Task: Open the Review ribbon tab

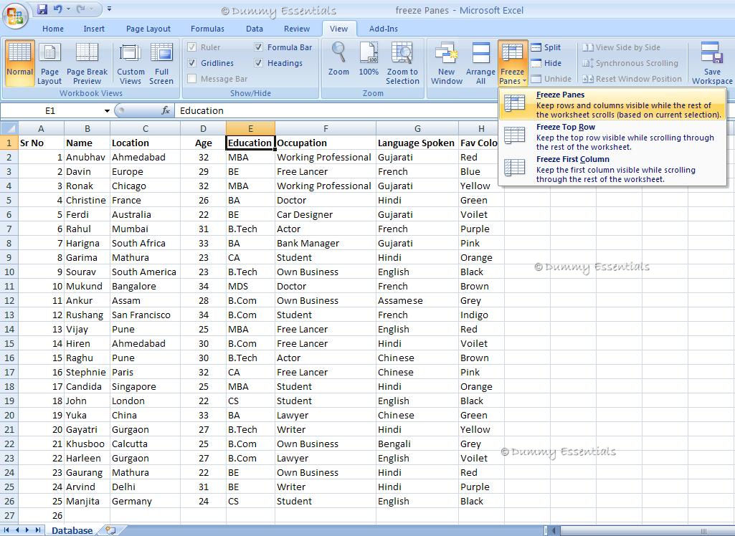Action: coord(297,29)
